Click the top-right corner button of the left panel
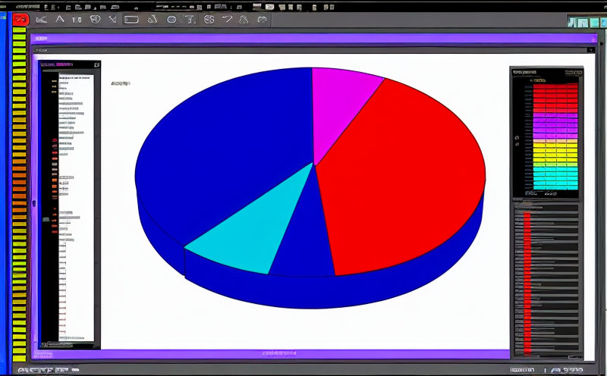The width and height of the screenshot is (607, 376). 96,66
